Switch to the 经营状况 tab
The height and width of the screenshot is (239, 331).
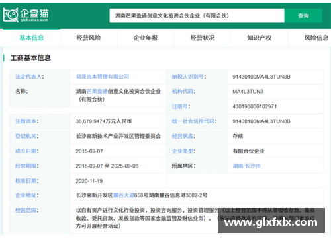point(203,38)
